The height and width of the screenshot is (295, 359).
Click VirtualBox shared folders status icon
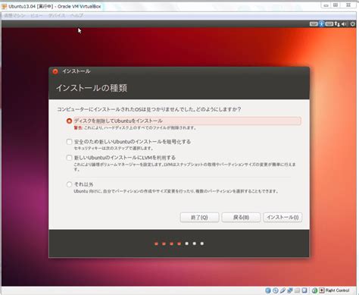(297, 290)
